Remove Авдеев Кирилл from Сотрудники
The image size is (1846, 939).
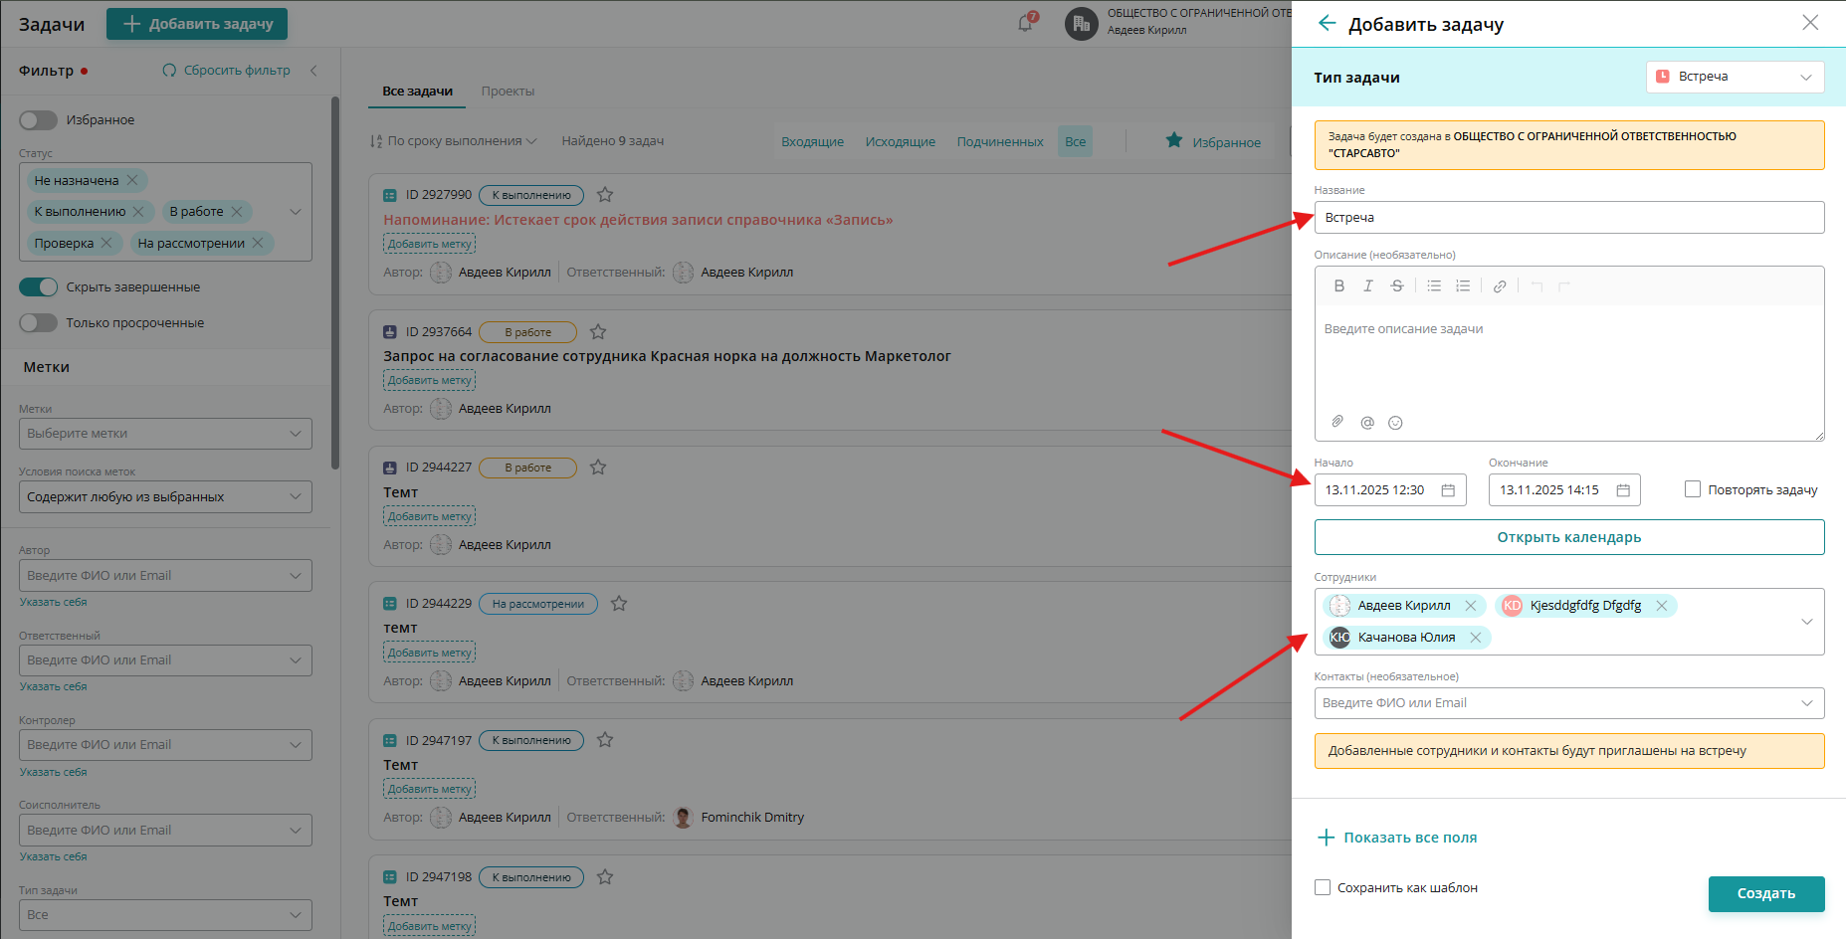[x=1471, y=606]
